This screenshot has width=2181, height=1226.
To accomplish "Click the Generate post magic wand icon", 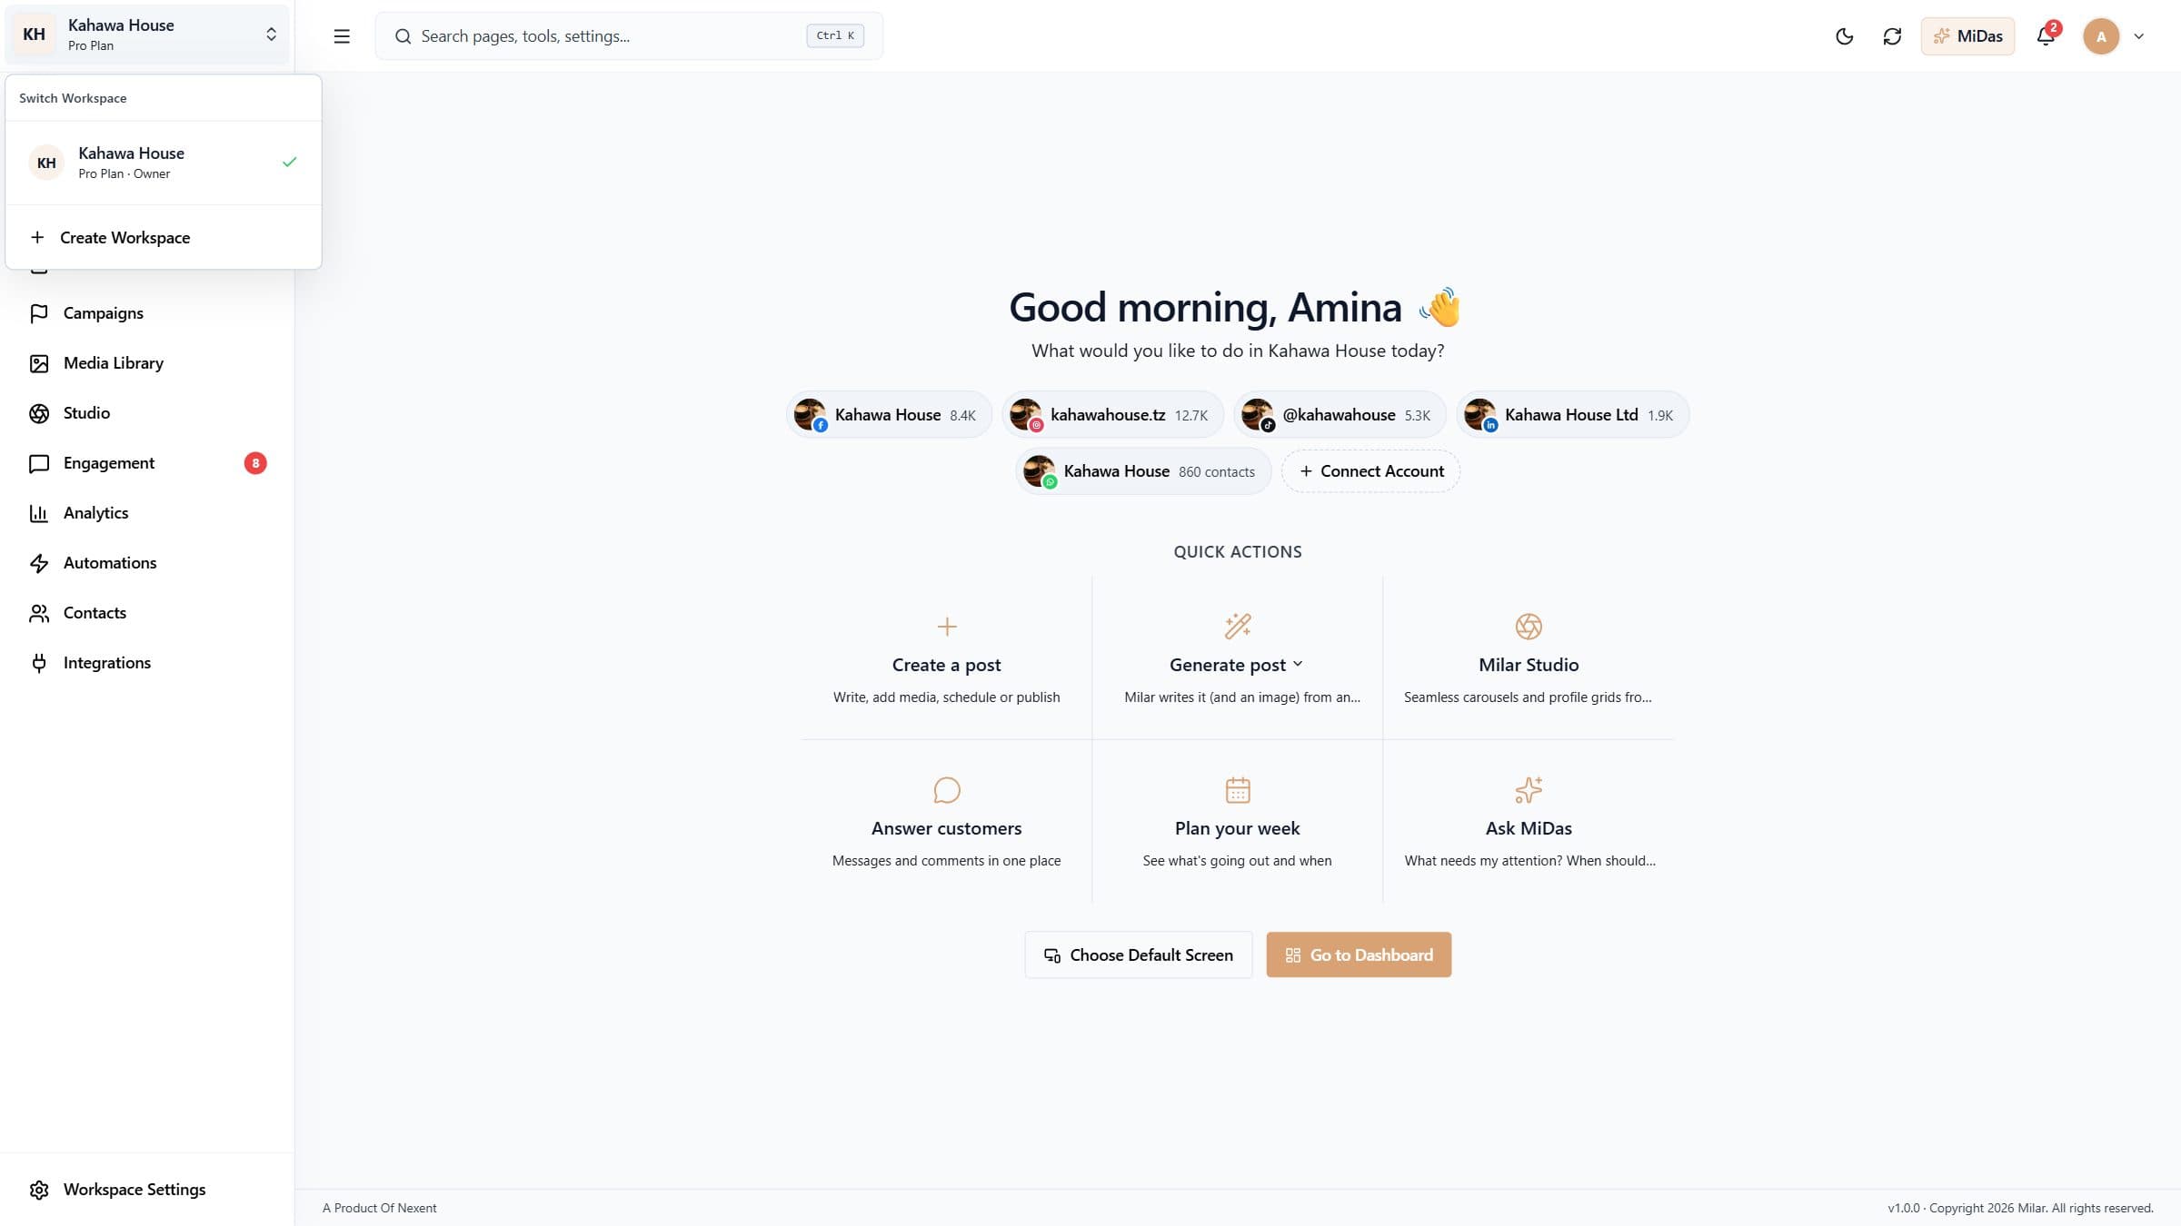I will pos(1237,627).
